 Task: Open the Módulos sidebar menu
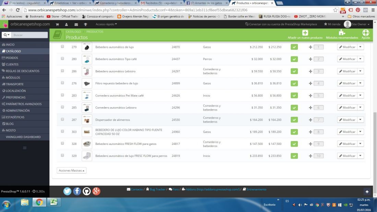pos(25,78)
